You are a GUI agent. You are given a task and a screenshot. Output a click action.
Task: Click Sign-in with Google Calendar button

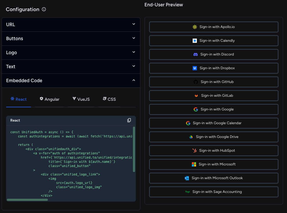(x=214, y=123)
